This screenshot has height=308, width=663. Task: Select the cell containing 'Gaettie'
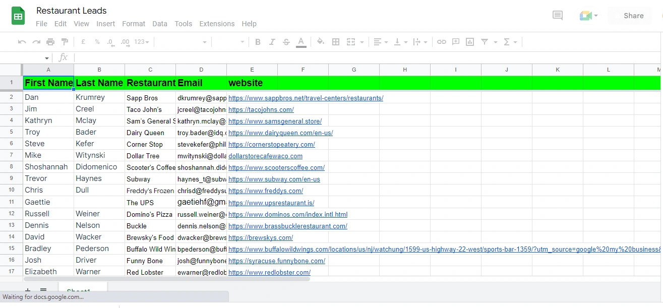48,202
